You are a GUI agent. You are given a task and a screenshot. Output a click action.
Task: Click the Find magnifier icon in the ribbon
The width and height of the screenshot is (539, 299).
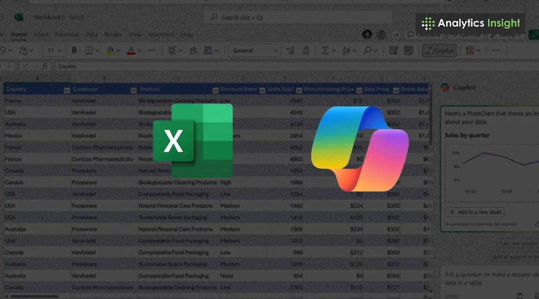click(367, 50)
